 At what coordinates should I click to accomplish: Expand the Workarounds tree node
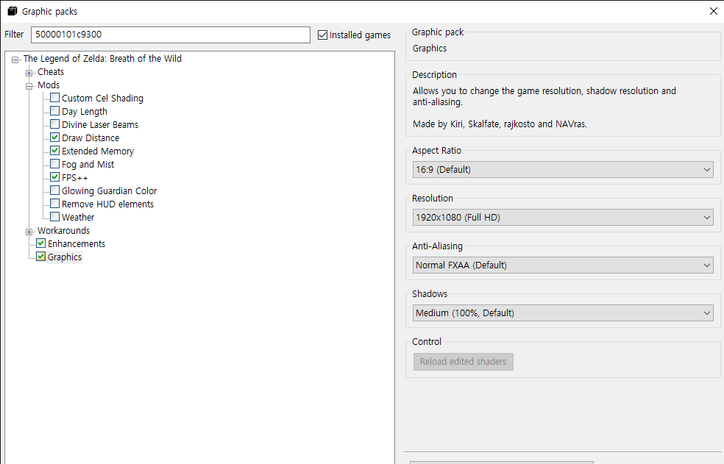[29, 232]
